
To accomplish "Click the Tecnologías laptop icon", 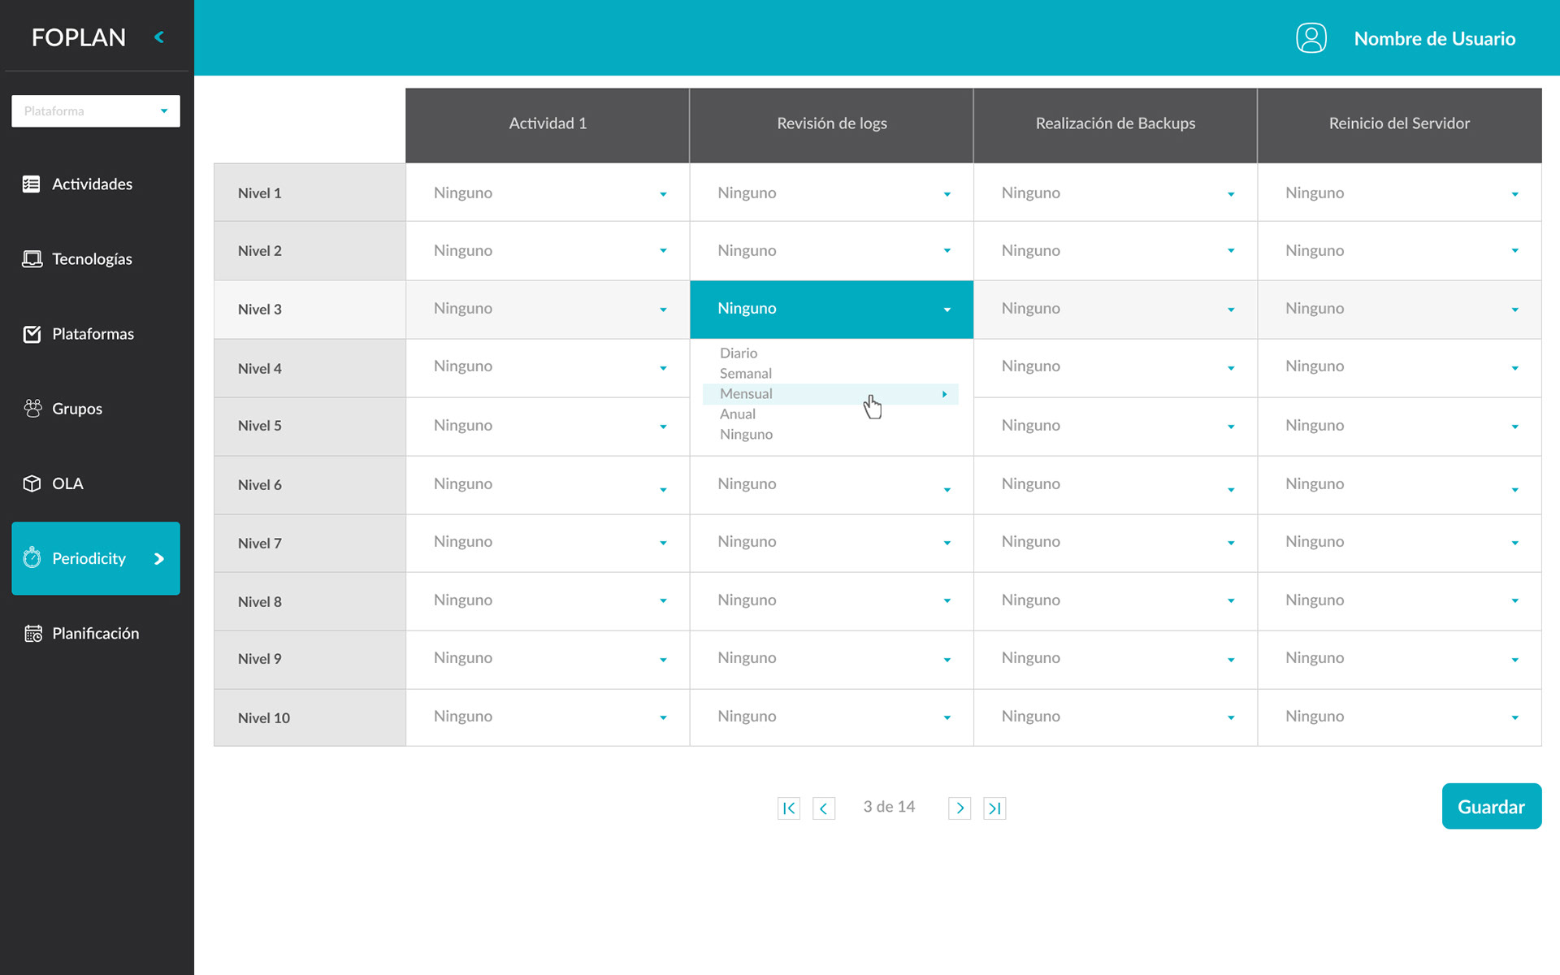I will [32, 259].
